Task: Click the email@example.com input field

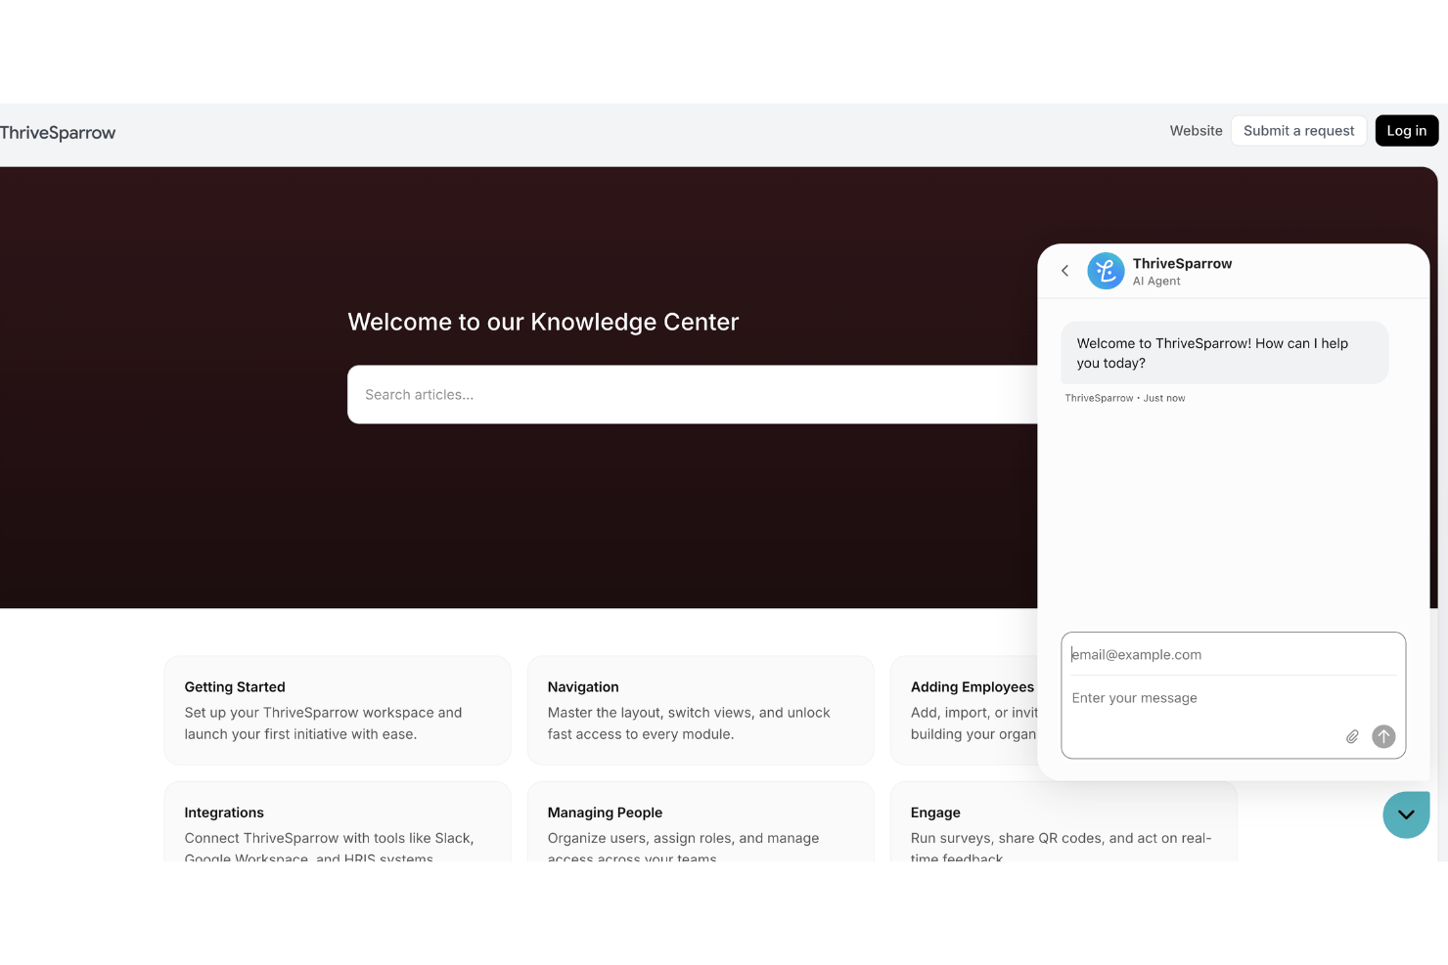Action: (1233, 655)
